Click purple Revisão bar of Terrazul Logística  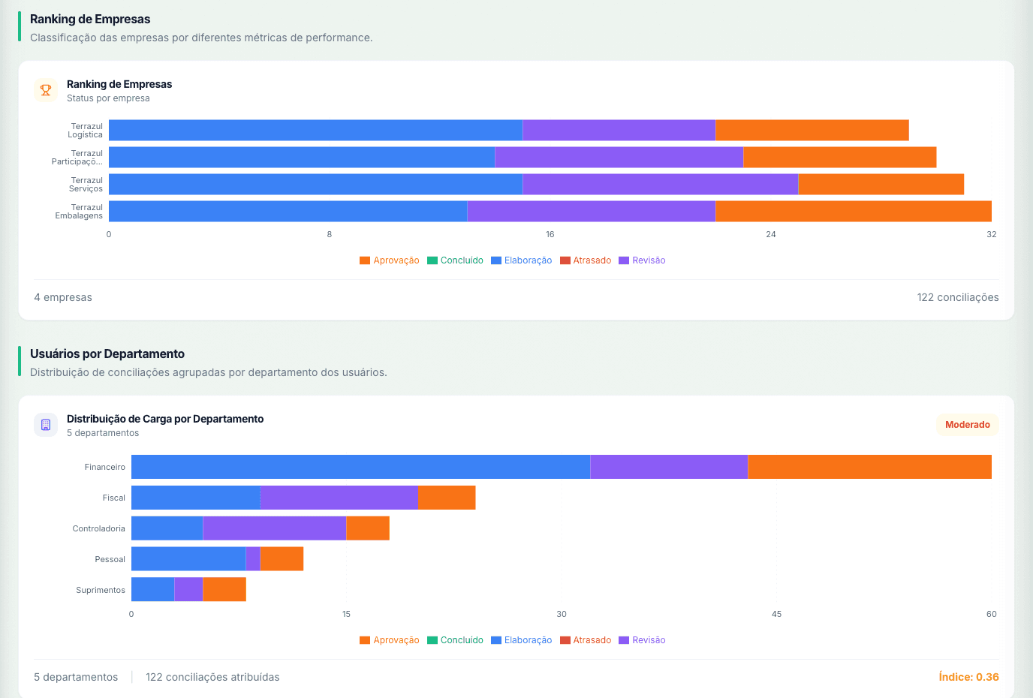click(619, 131)
